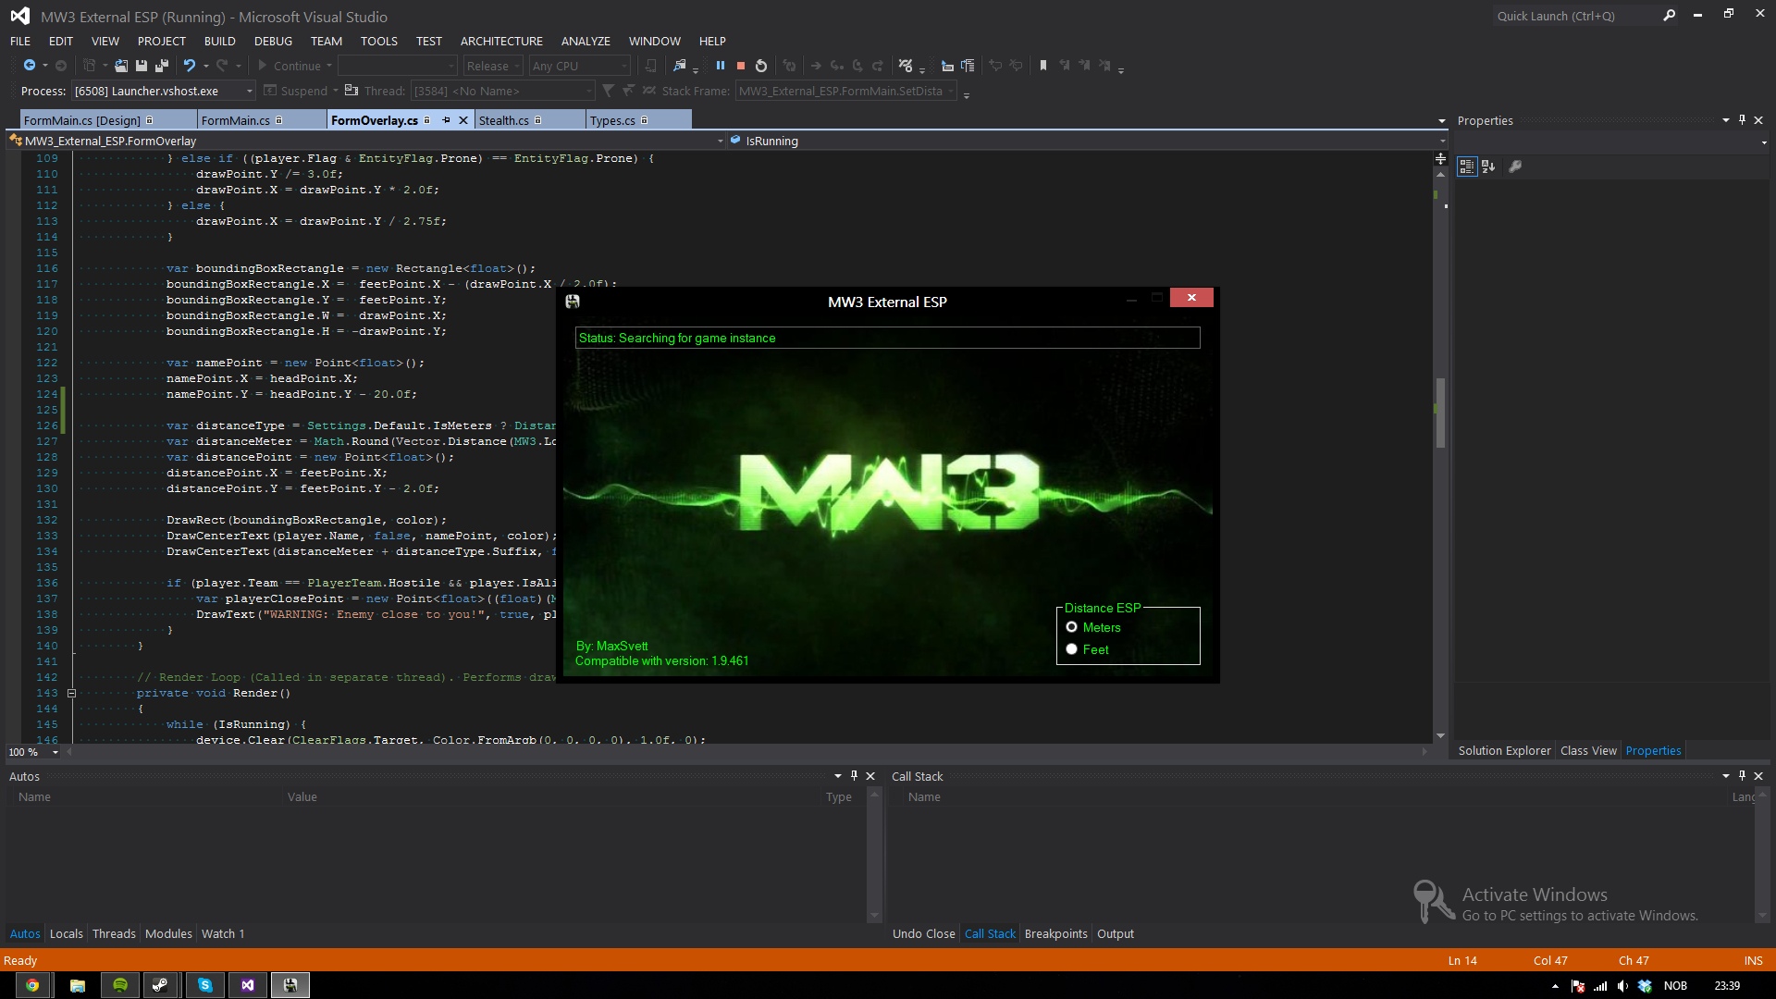Click the code editor vertical scrollbar thumb
The image size is (1776, 999).
tap(1440, 412)
